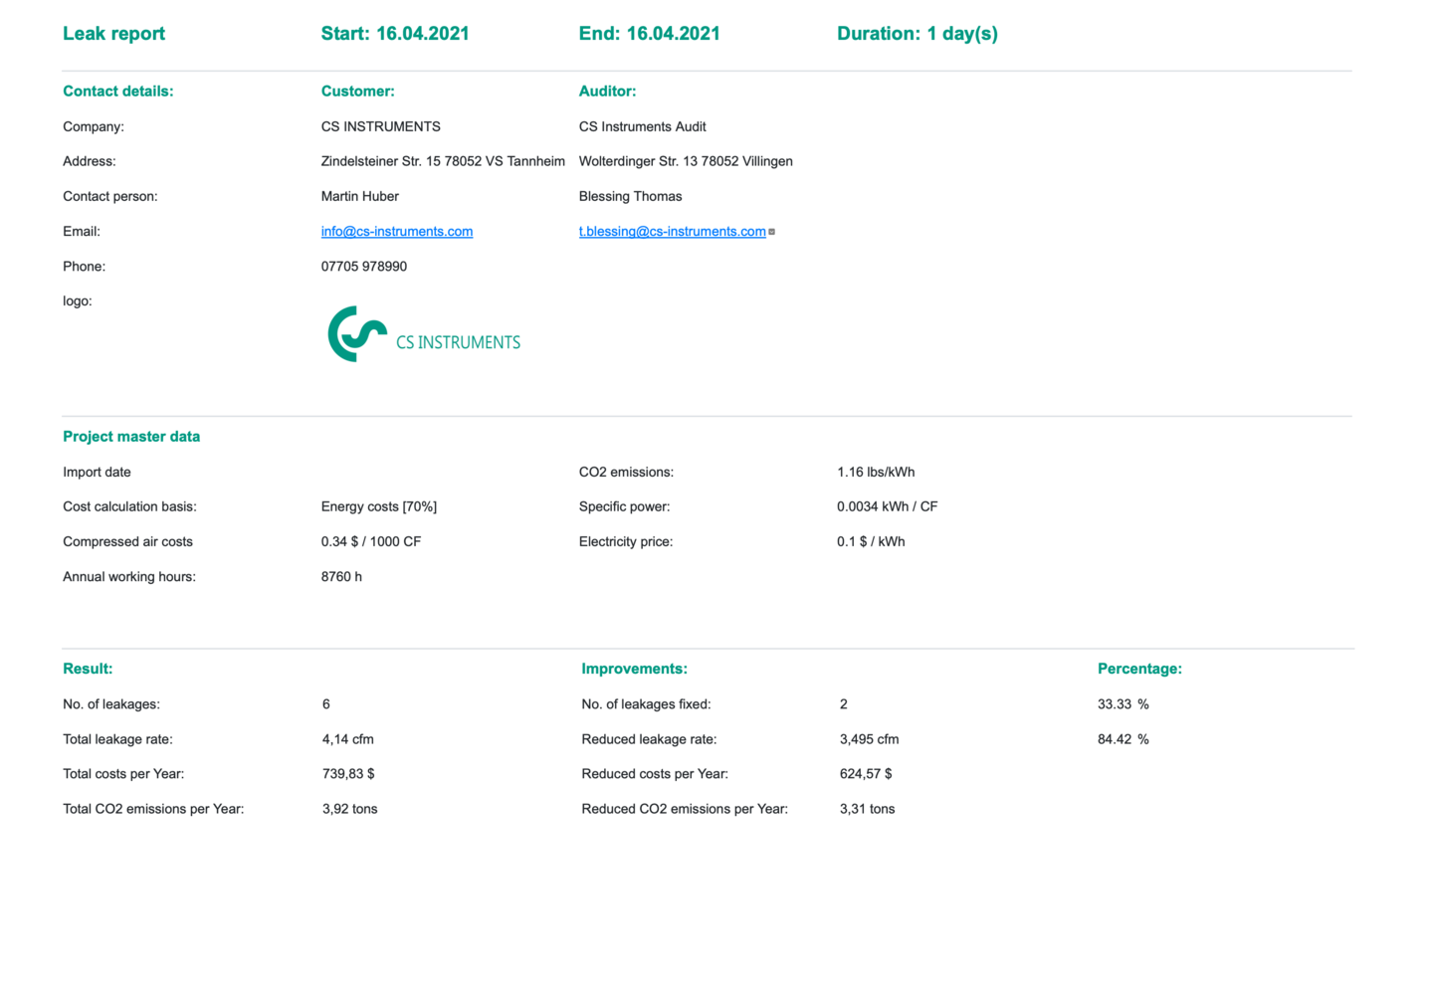Open the t.blessing@cs-instruments.com link
Screen dimensions: 1433x985
point(672,231)
